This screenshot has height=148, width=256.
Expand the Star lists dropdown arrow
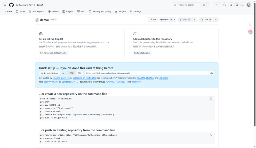[216, 20]
